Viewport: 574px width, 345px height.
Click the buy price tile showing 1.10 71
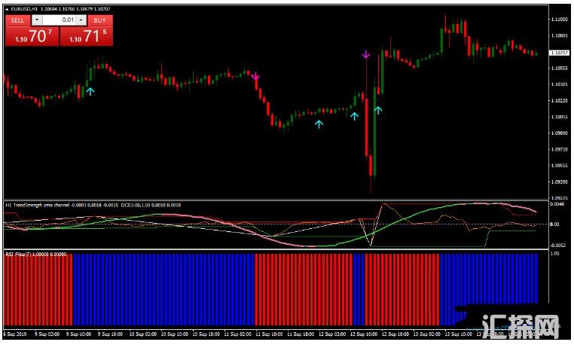87,36
